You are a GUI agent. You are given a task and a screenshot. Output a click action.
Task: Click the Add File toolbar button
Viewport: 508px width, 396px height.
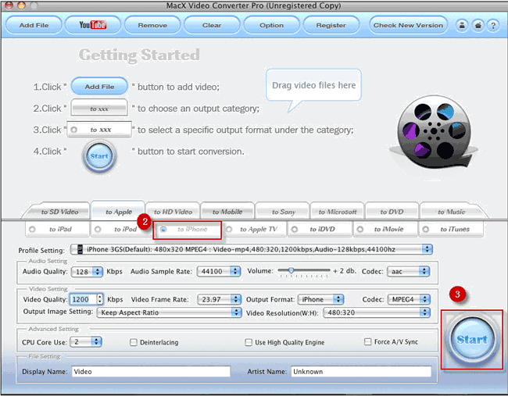[34, 25]
